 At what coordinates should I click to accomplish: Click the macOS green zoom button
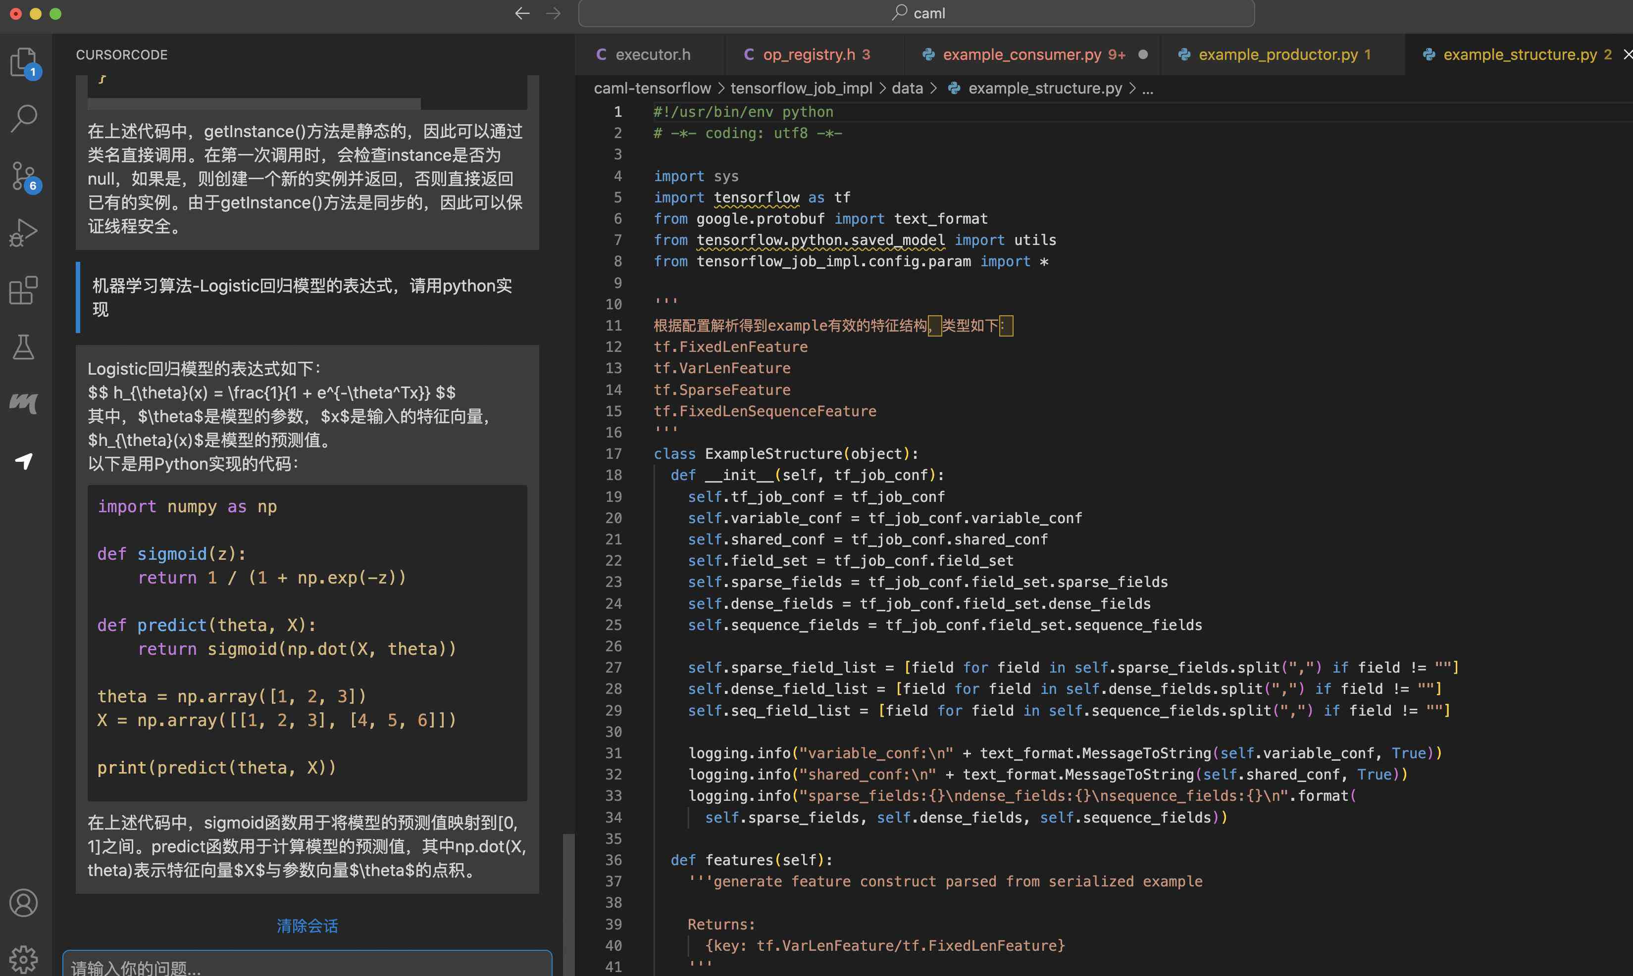(56, 13)
